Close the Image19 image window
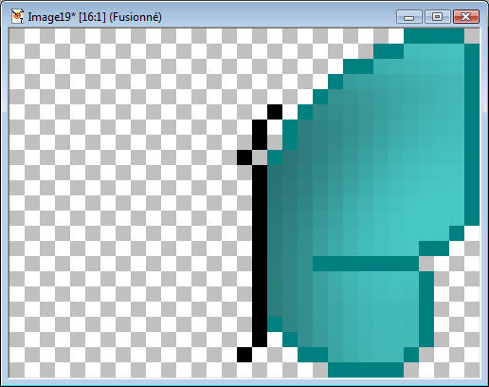The width and height of the screenshot is (489, 387). coord(466,16)
